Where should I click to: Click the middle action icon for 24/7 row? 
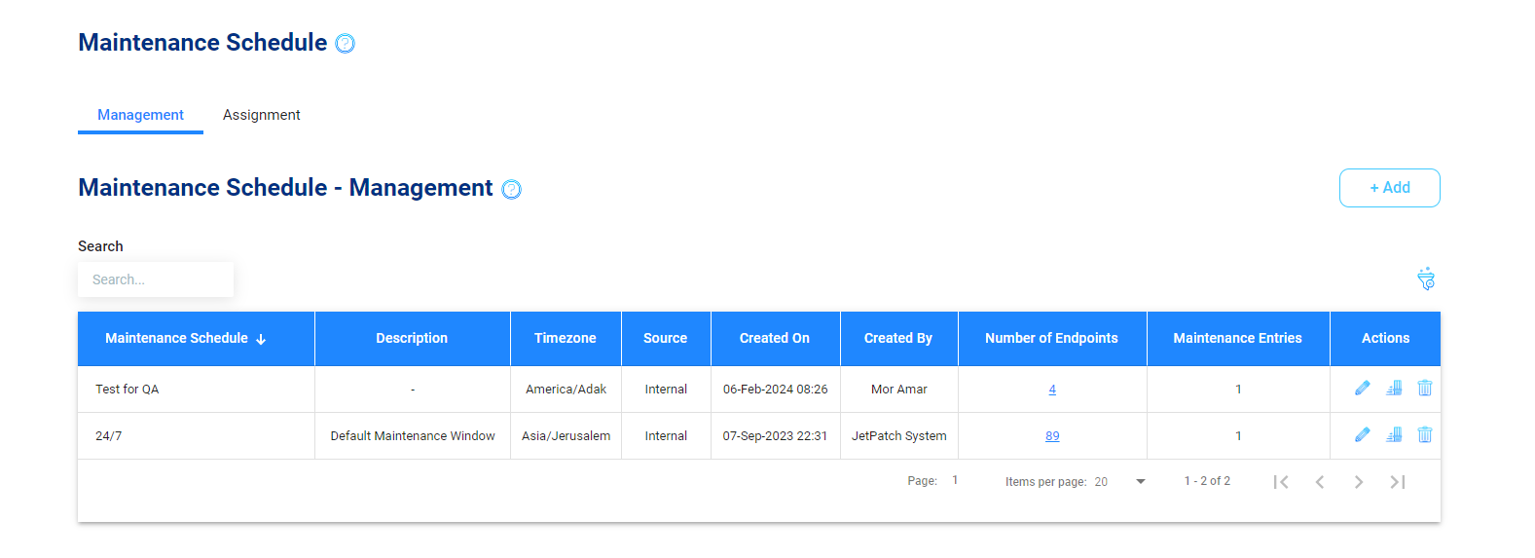pyautogui.click(x=1394, y=435)
